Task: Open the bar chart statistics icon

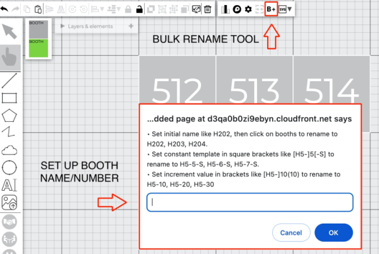Action: 225,9
